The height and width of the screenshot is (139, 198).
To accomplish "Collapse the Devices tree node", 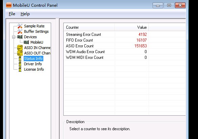I will (14, 37).
